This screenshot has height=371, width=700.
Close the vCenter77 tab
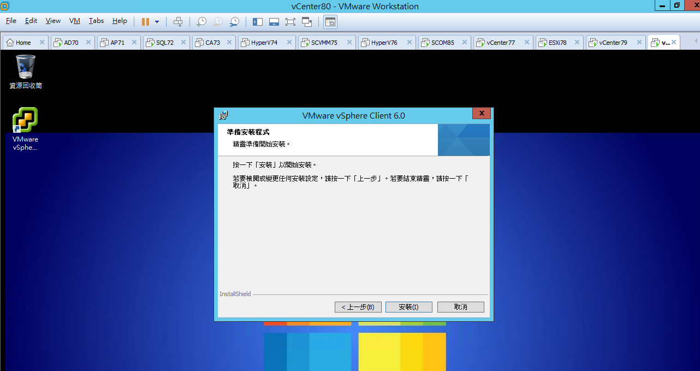527,42
